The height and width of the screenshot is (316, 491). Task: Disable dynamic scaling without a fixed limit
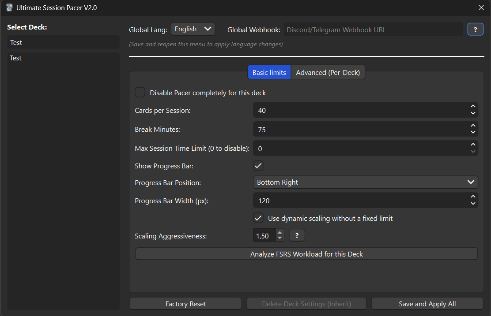pos(258,218)
